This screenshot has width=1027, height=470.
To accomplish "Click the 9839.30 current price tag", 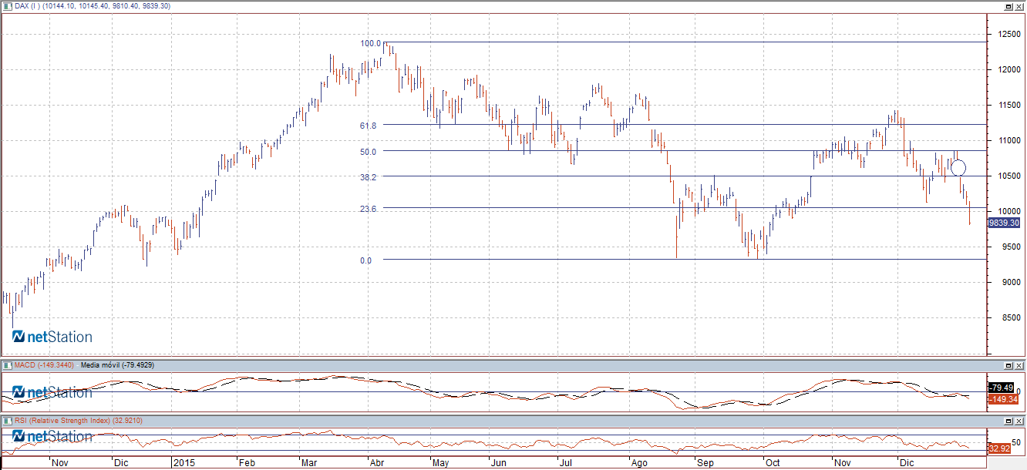I will [x=1005, y=223].
